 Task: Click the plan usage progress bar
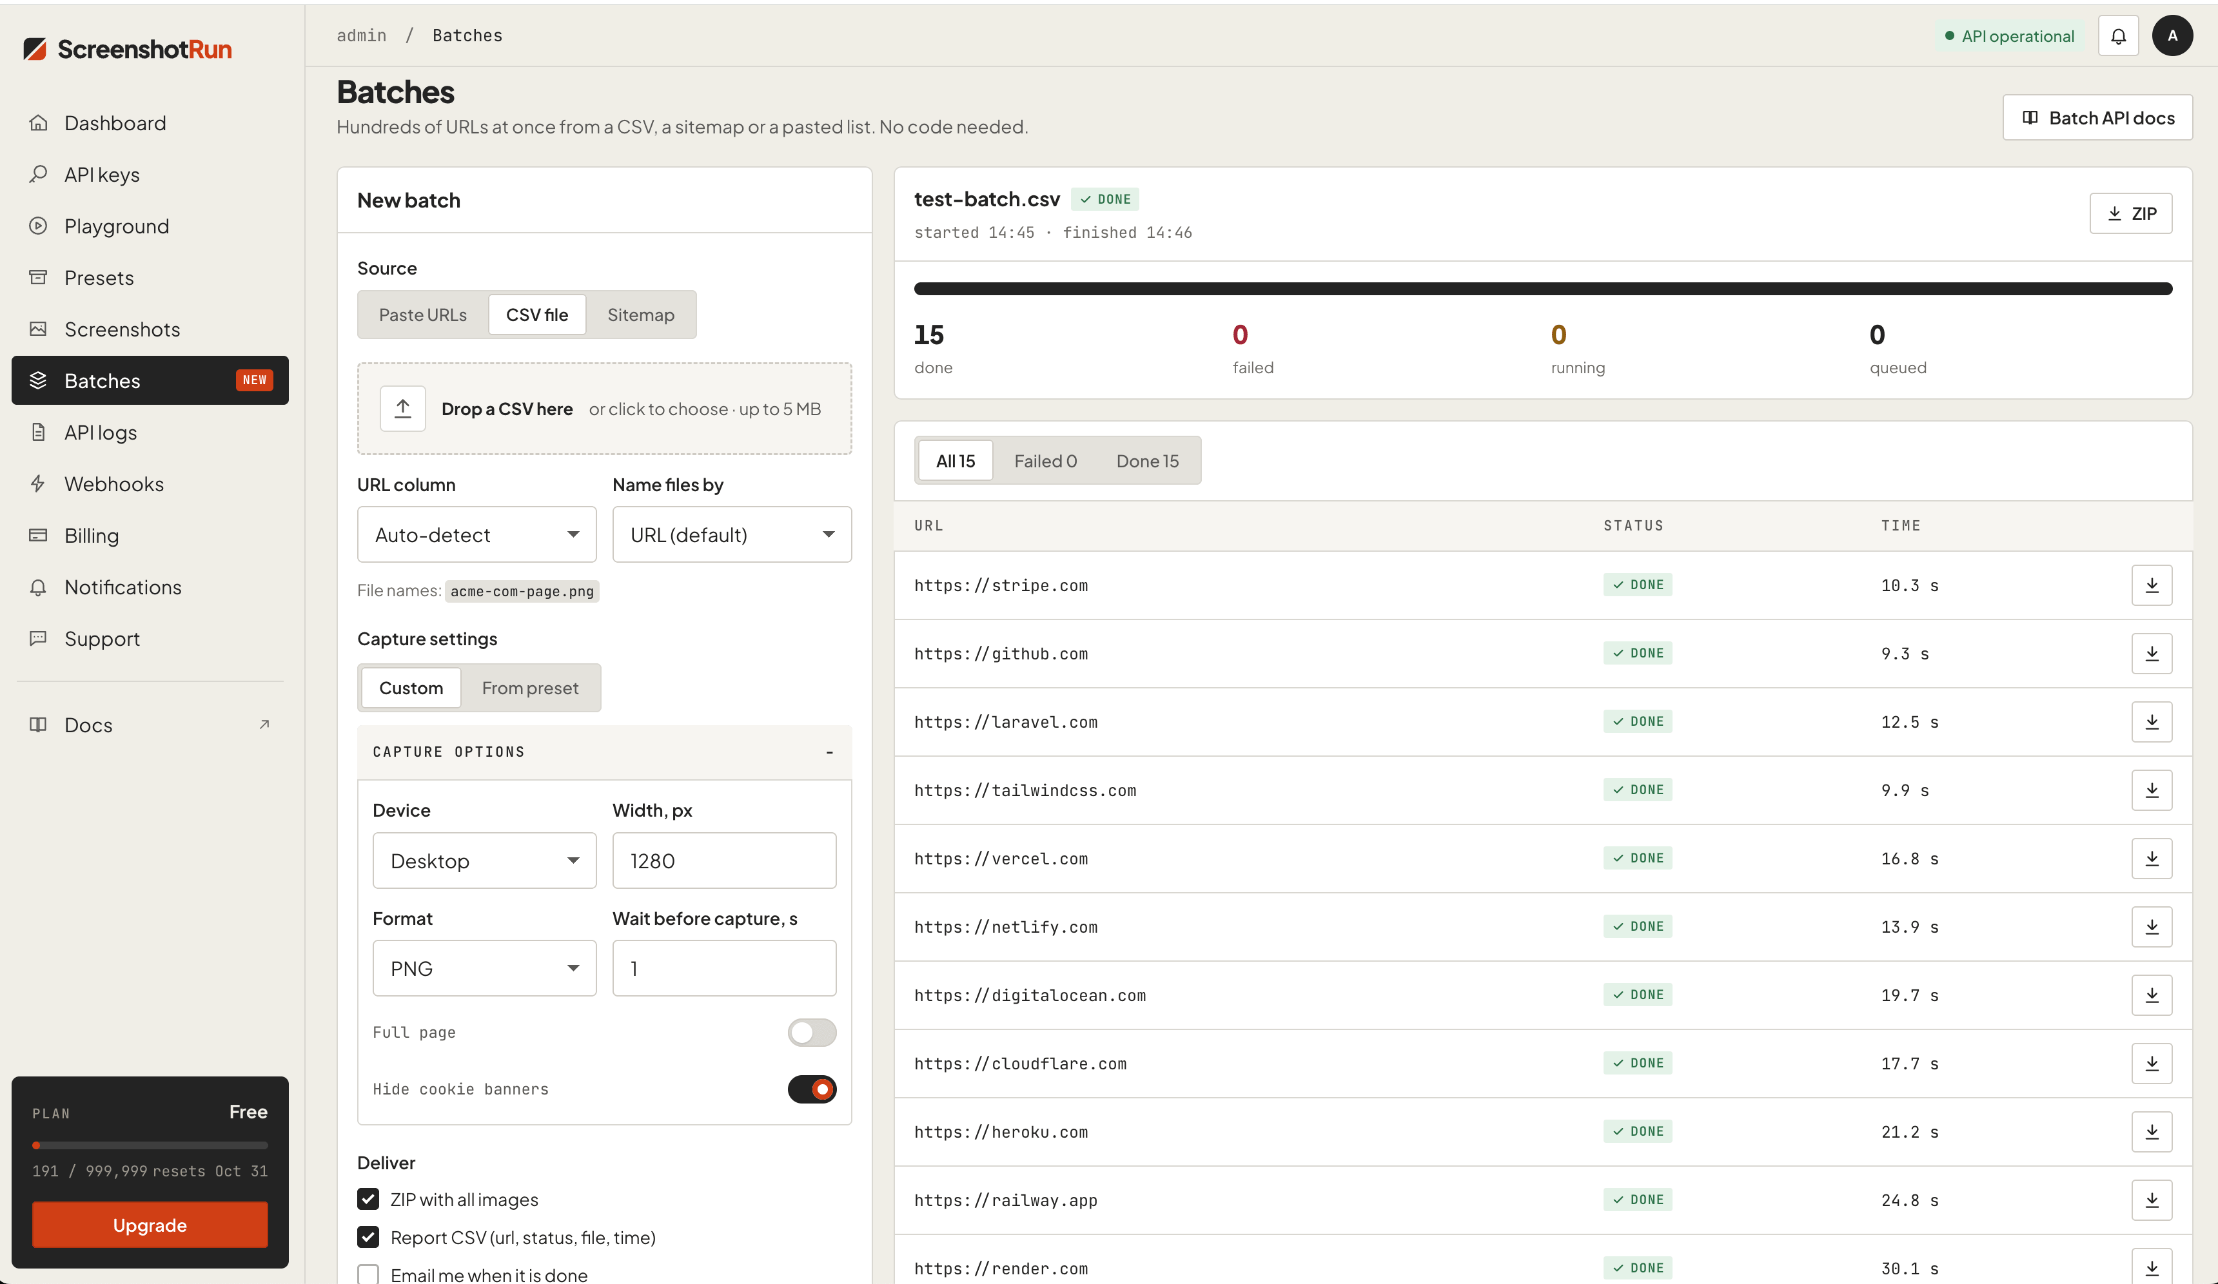tap(150, 1146)
